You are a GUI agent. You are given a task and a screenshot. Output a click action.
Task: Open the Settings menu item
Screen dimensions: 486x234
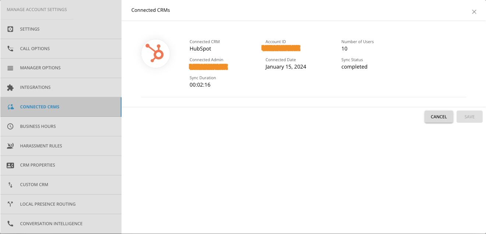(61, 29)
